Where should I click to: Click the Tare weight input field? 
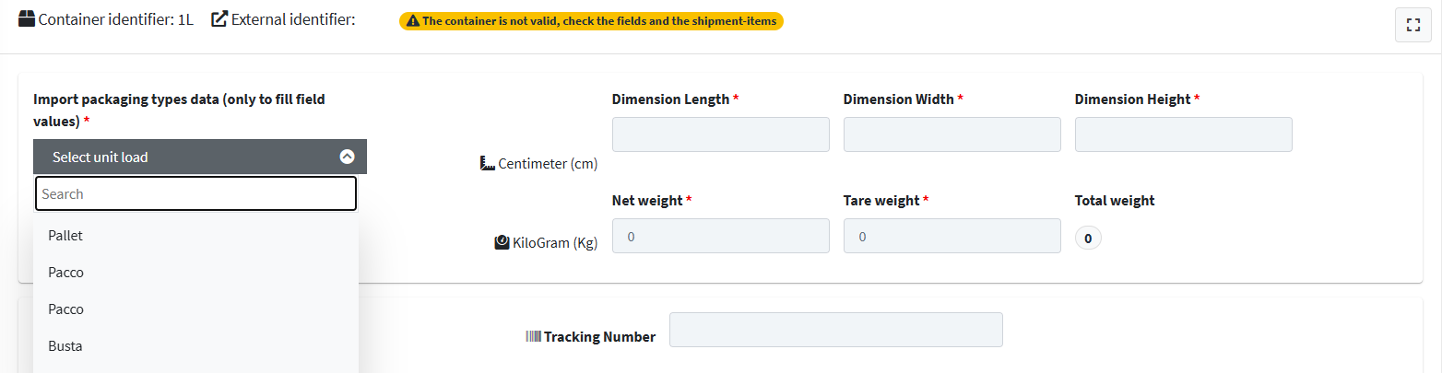pos(952,236)
